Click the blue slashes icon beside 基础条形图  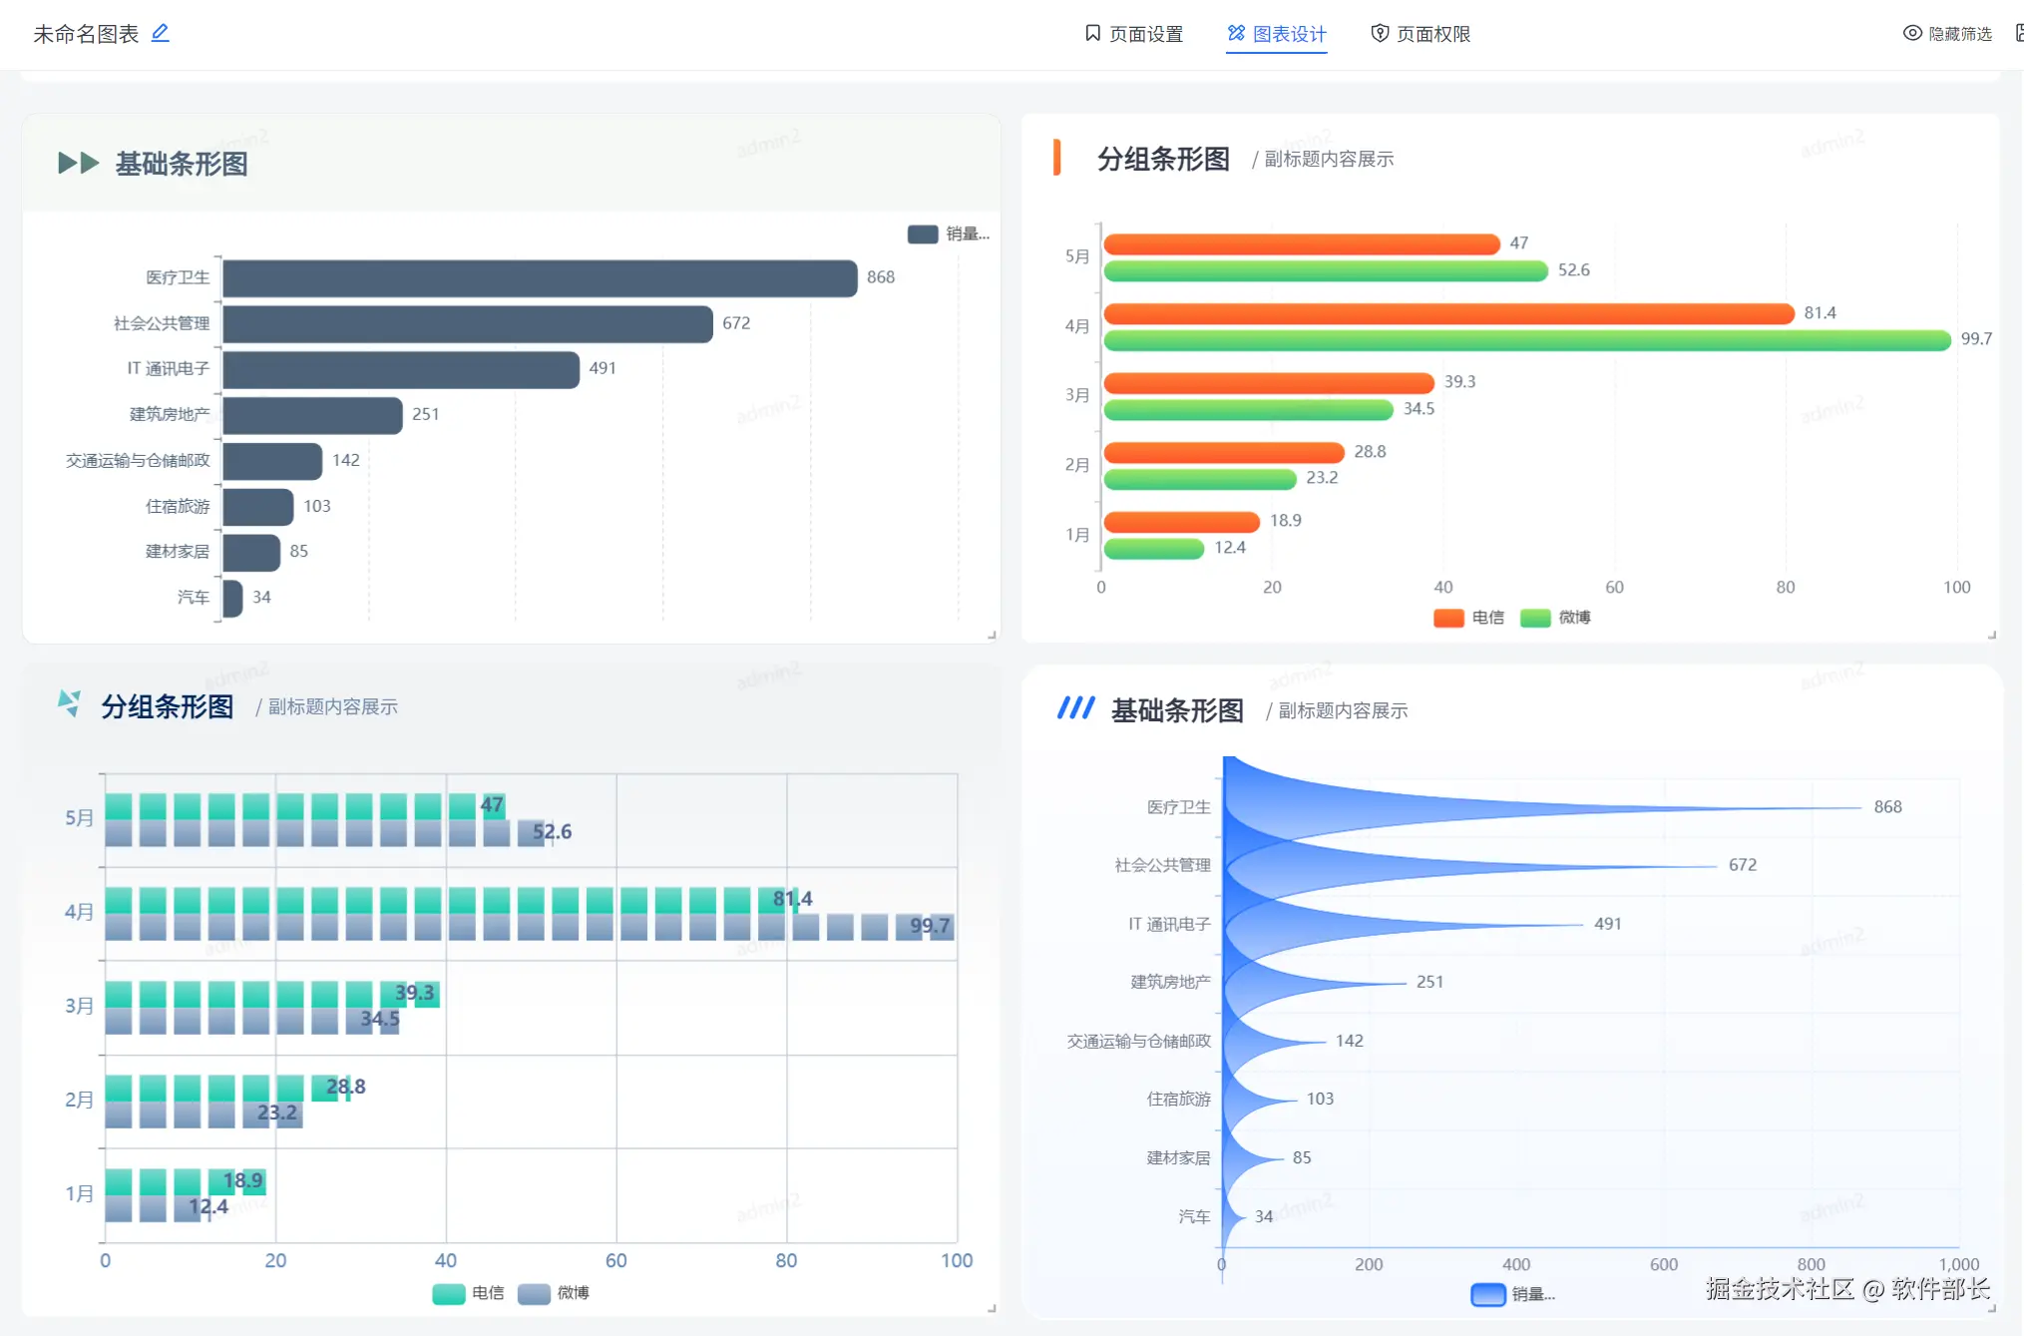(x=1075, y=708)
